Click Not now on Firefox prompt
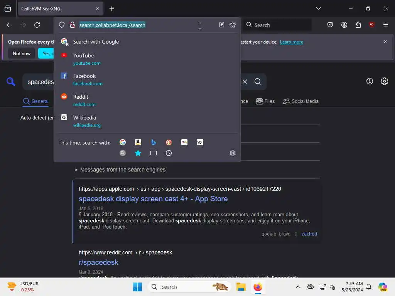The width and height of the screenshot is (395, 296). [22, 53]
